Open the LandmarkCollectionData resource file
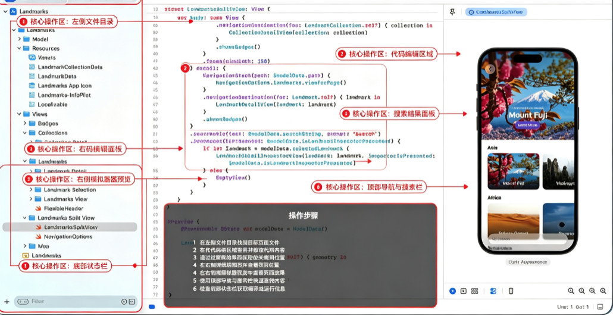Screen dimensions: 613x316 tap(66, 67)
